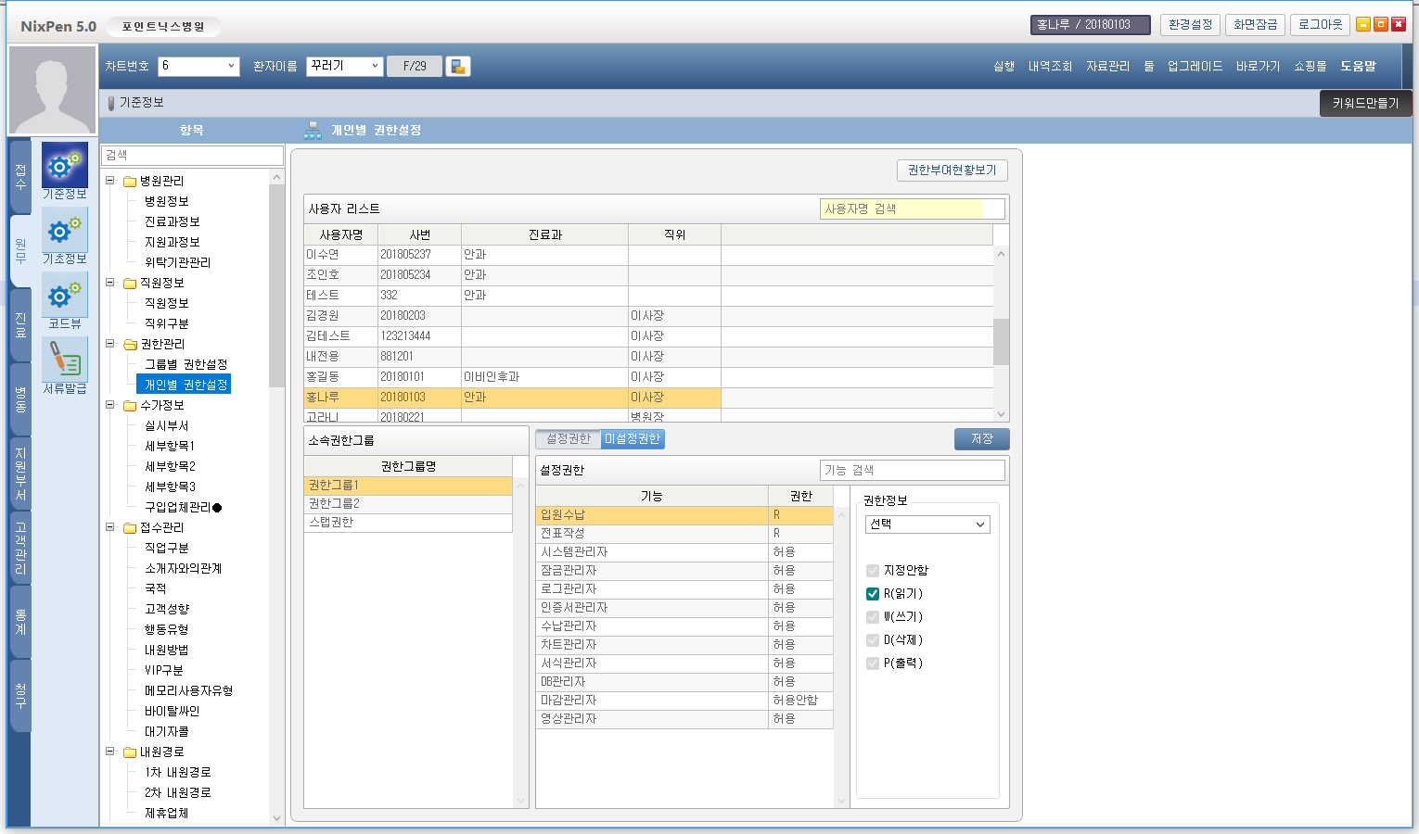Toggle the W(쓰기) permission checkbox
The width and height of the screenshot is (1419, 834).
tap(872, 617)
